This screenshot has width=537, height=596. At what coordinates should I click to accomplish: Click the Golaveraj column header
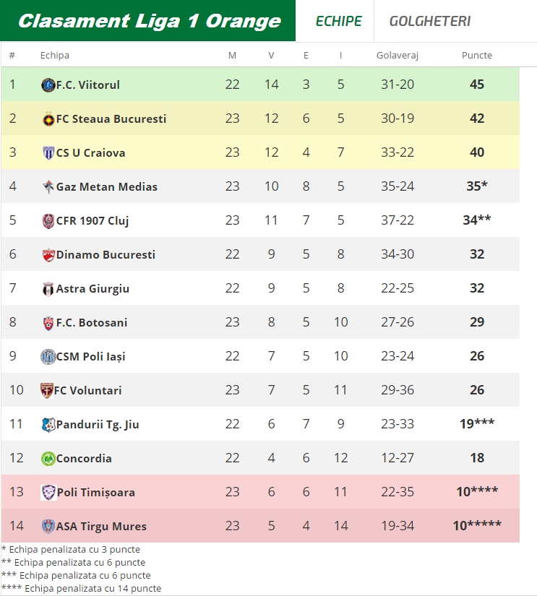pyautogui.click(x=398, y=56)
